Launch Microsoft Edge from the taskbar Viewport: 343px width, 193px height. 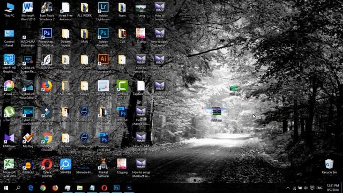(x=31, y=188)
